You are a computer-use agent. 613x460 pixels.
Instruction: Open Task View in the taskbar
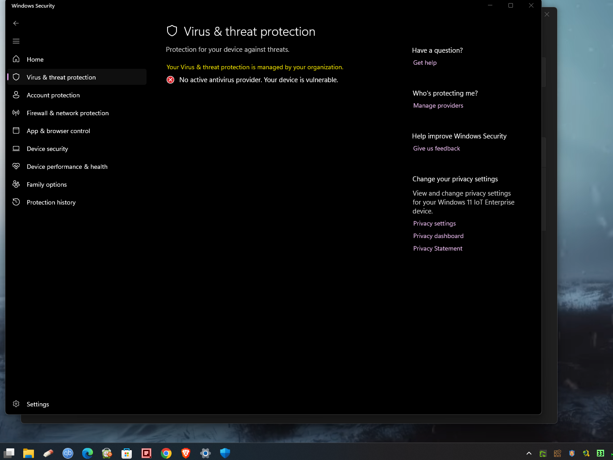[9, 453]
